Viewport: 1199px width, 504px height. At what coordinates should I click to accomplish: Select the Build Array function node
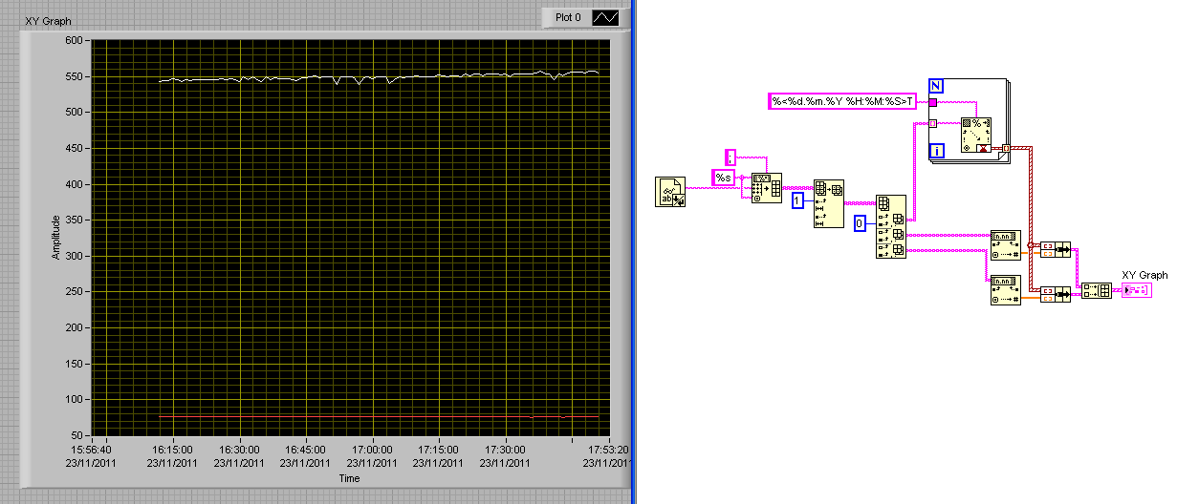pos(1096,290)
